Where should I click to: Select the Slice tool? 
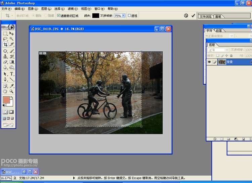[11, 44]
